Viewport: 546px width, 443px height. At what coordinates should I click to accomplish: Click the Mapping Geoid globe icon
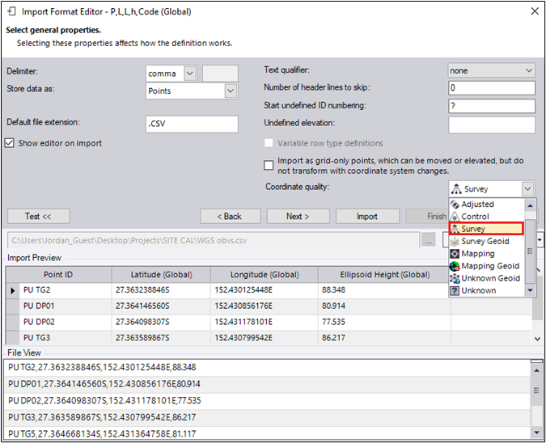click(x=455, y=266)
